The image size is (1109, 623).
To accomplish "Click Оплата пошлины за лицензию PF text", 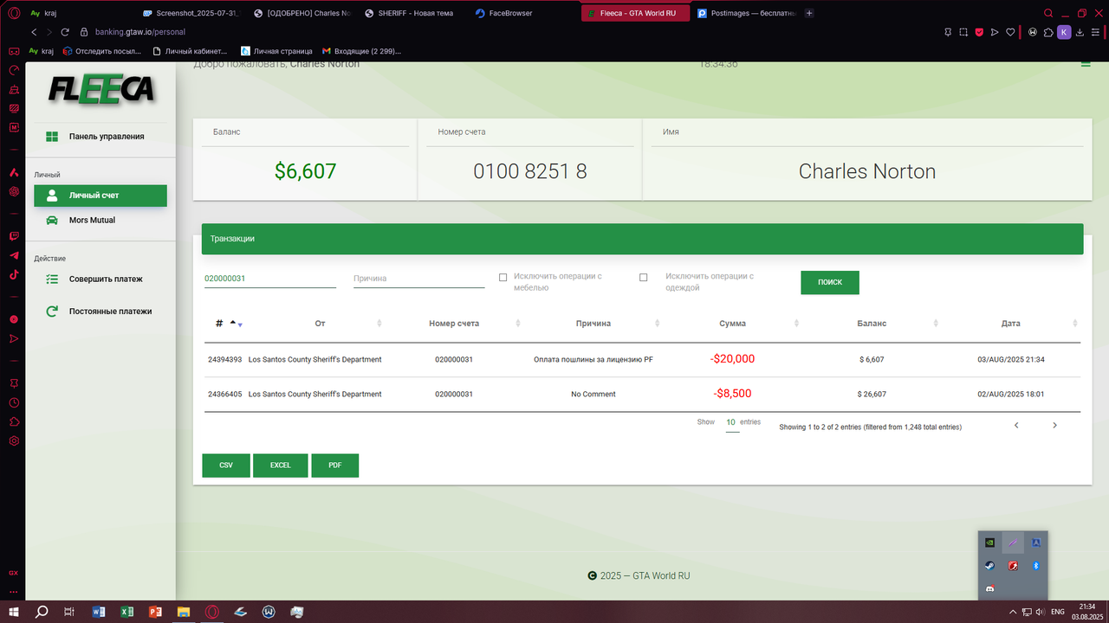I will click(593, 360).
